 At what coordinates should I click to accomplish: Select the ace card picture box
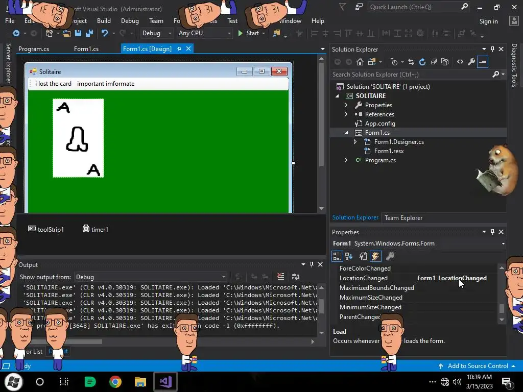[x=78, y=138]
